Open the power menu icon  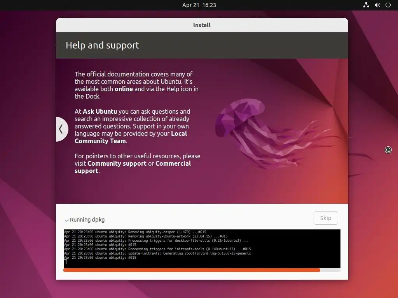[x=388, y=5]
